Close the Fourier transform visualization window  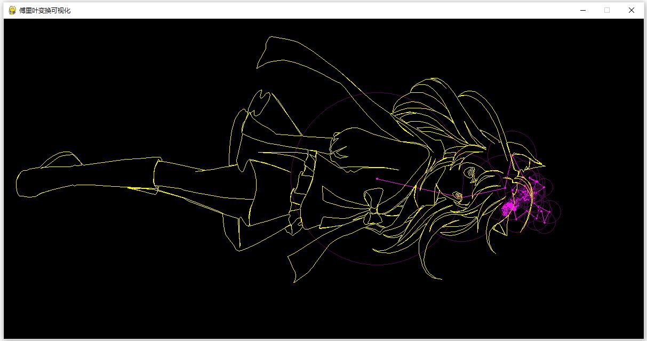(632, 10)
